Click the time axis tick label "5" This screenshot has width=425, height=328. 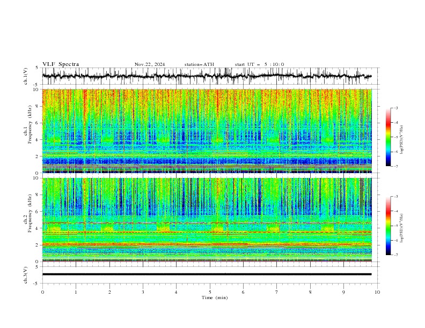(210, 292)
